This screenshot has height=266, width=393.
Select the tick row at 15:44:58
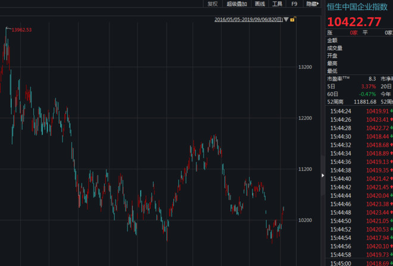click(359, 255)
